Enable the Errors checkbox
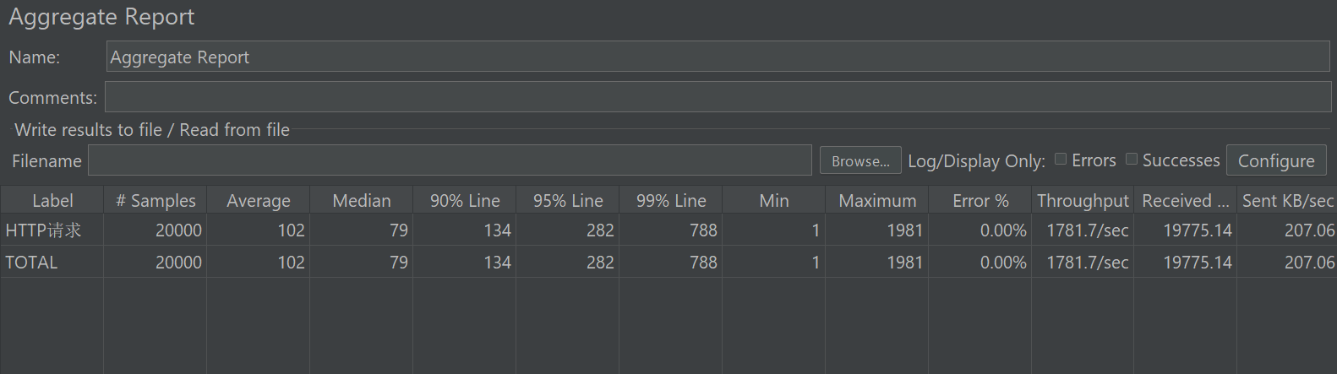Image resolution: width=1337 pixels, height=374 pixels. coord(1061,159)
